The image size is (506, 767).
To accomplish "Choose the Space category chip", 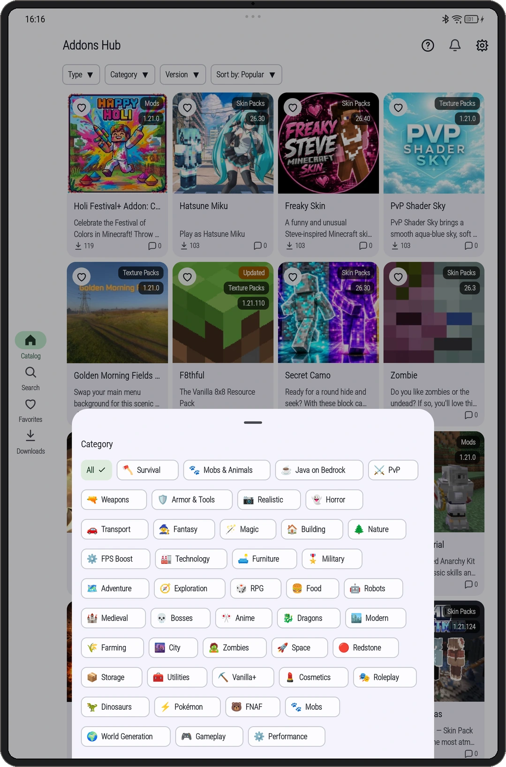I will coord(300,647).
